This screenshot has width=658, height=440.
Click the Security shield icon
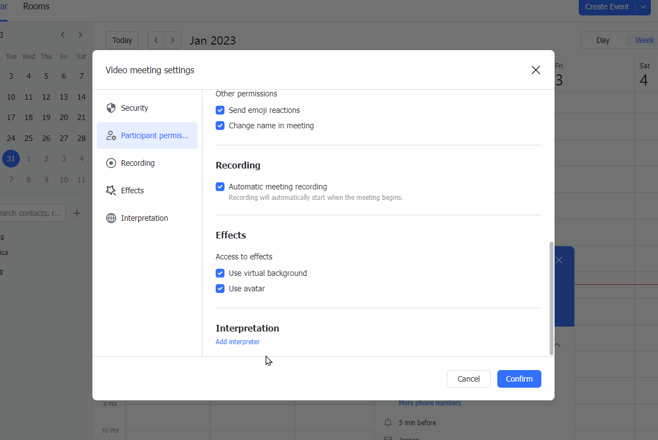pos(111,108)
